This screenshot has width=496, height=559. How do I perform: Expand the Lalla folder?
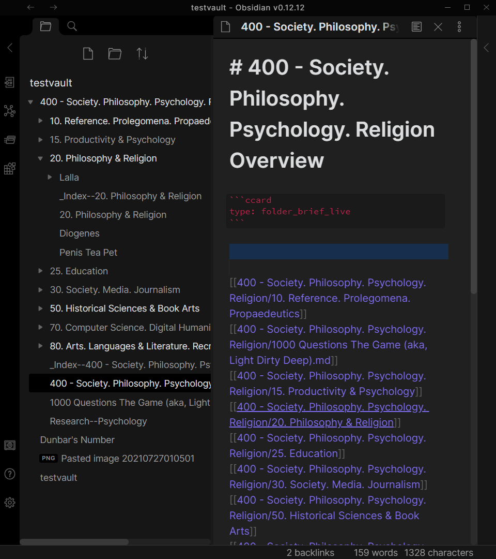coord(50,177)
